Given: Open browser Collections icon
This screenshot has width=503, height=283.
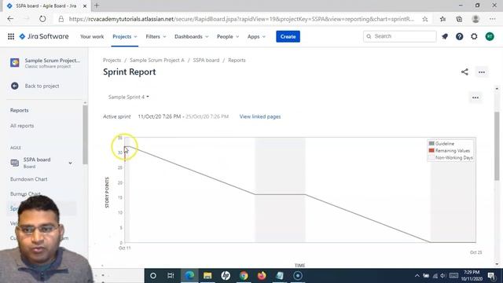Looking at the screenshot, I should 459,19.
